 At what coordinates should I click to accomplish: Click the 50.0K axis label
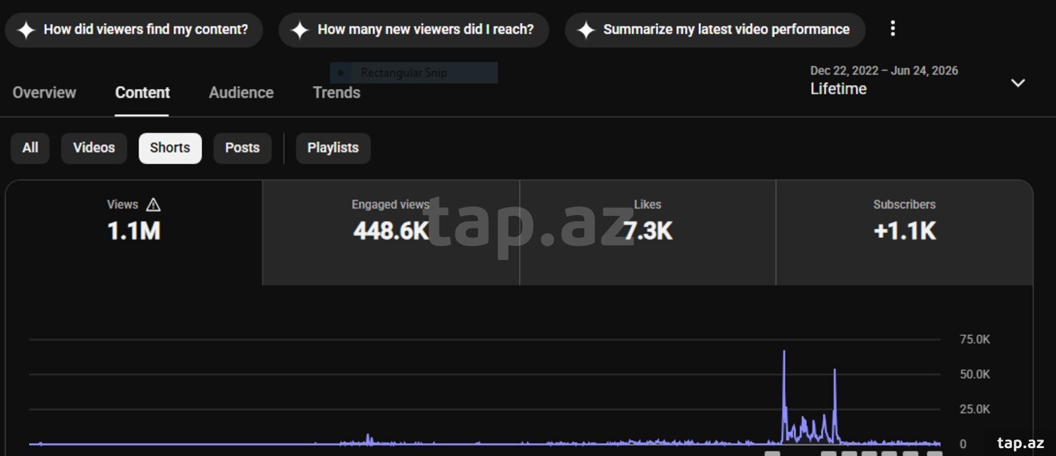pos(975,374)
